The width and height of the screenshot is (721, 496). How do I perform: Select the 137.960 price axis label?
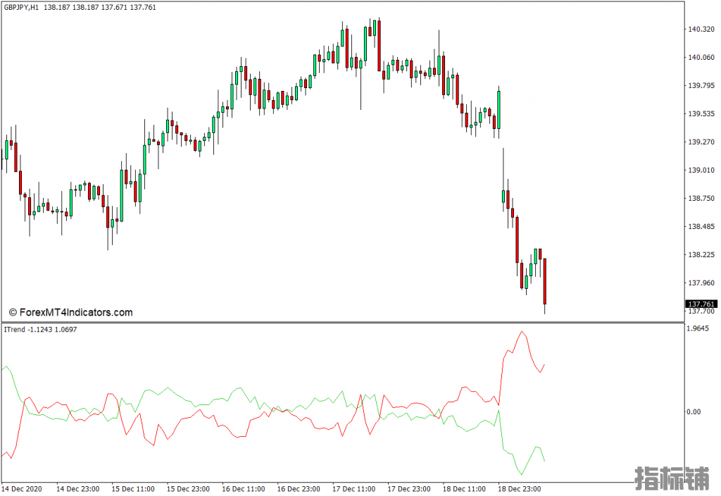[x=701, y=283]
